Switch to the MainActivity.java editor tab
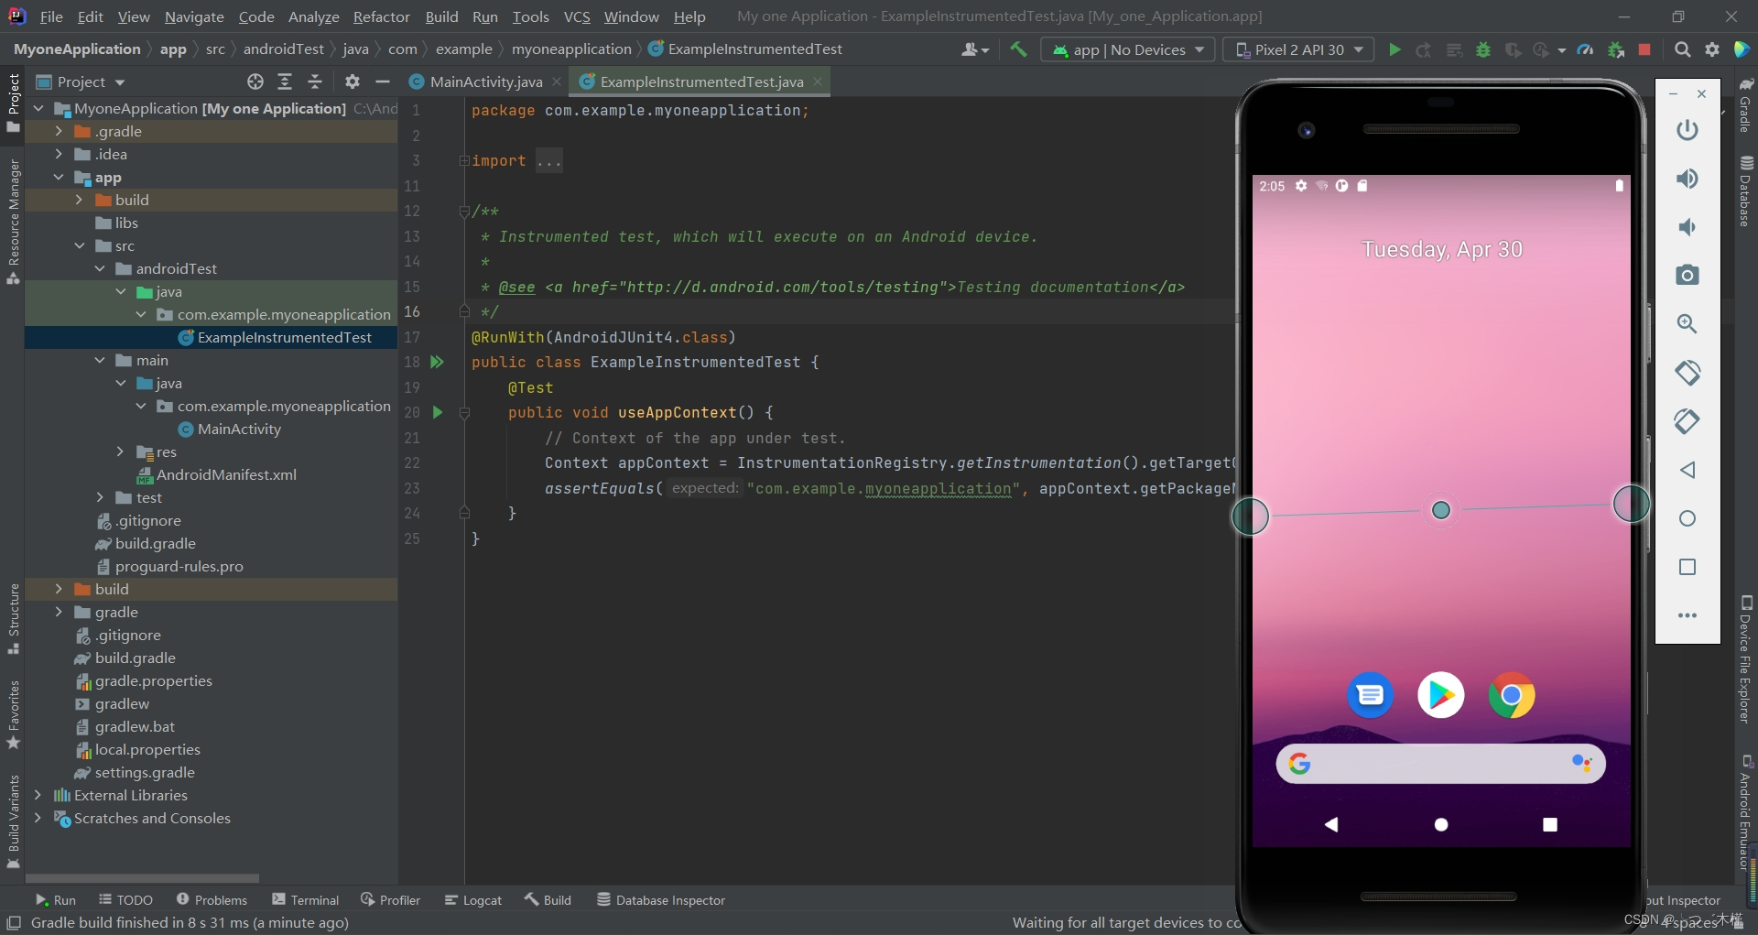This screenshot has width=1758, height=935. pos(483,82)
